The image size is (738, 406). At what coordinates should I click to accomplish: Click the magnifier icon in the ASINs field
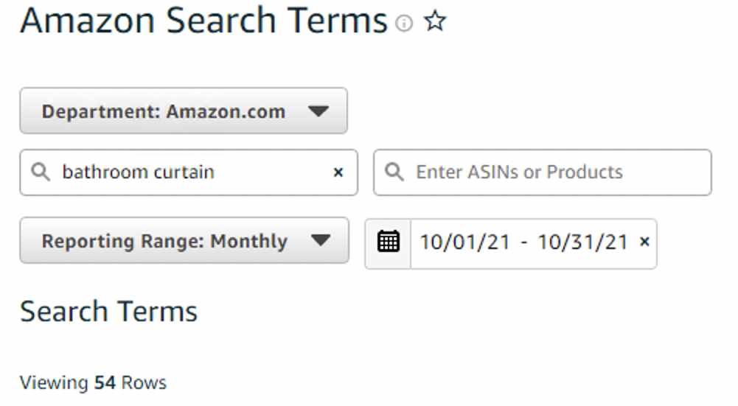[x=394, y=172]
